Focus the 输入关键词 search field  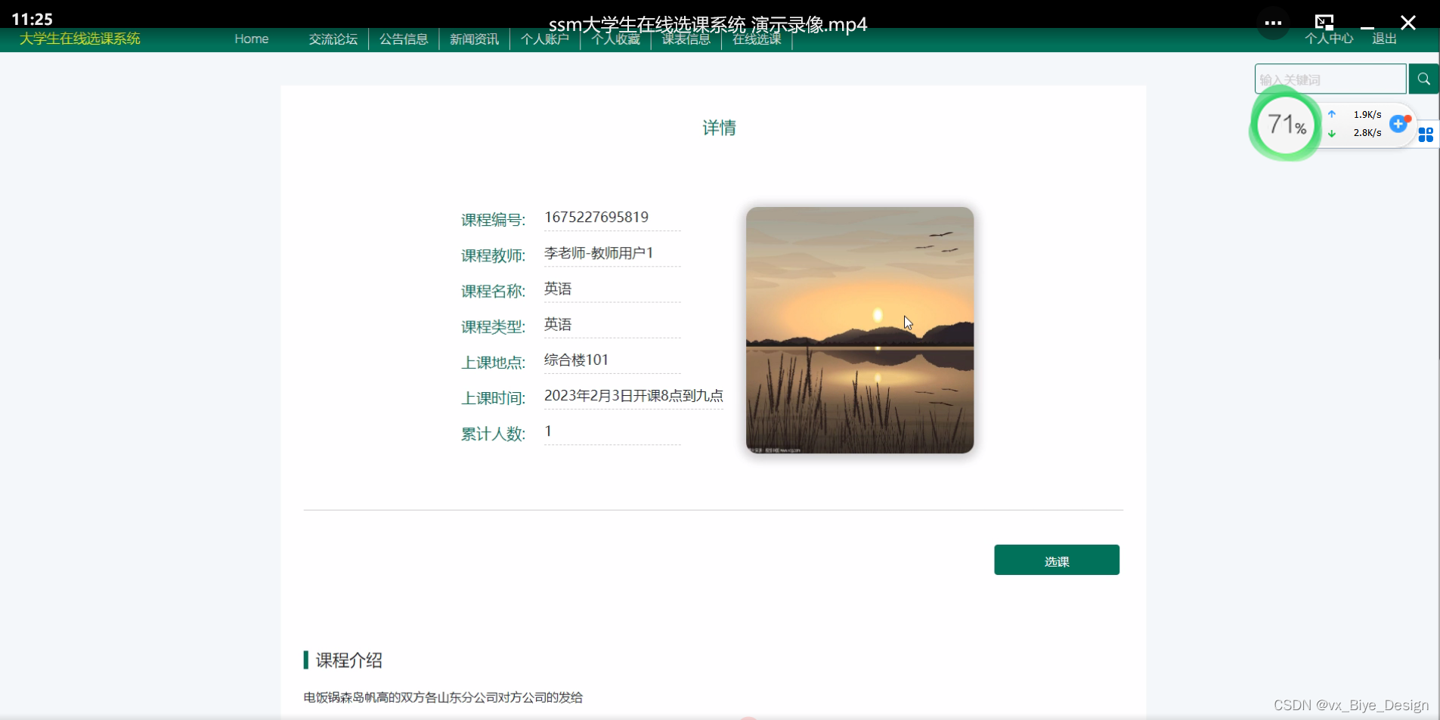tap(1330, 79)
